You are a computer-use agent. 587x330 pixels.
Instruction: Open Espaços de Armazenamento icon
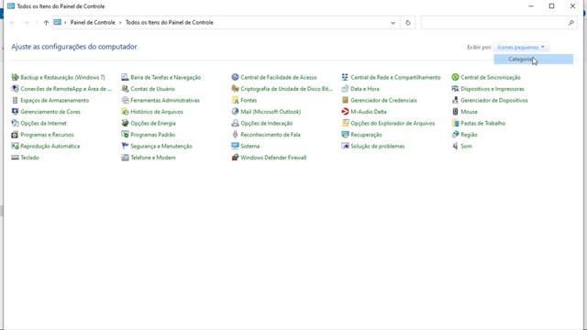click(15, 100)
